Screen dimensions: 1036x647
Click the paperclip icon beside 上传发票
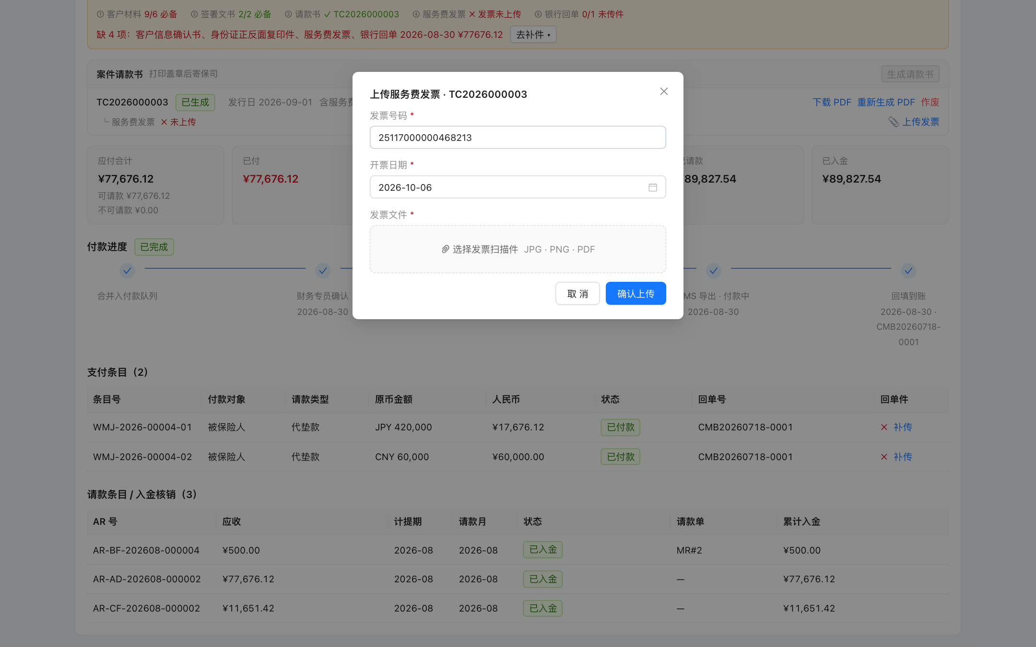[x=893, y=122]
